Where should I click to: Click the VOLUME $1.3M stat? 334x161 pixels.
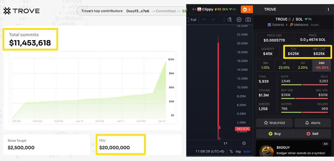(264, 93)
